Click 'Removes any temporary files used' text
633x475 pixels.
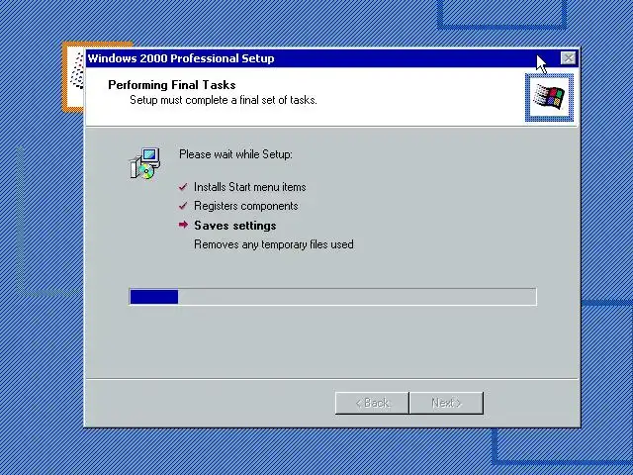274,244
